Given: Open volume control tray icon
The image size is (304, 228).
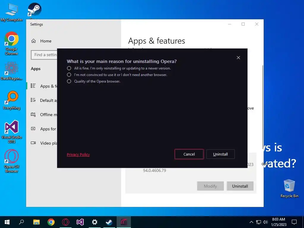Looking at the screenshot, I should (265, 222).
